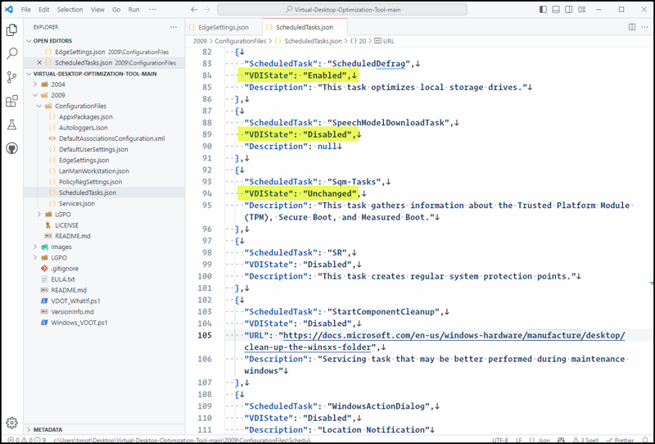
Task: Open the Extensions view
Action: pyautogui.click(x=11, y=102)
